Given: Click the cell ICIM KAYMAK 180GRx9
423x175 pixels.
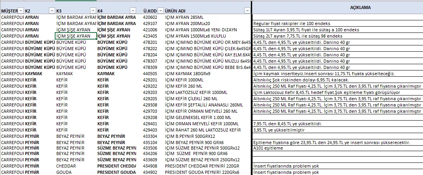Looking at the screenshot, I should click(x=188, y=74).
